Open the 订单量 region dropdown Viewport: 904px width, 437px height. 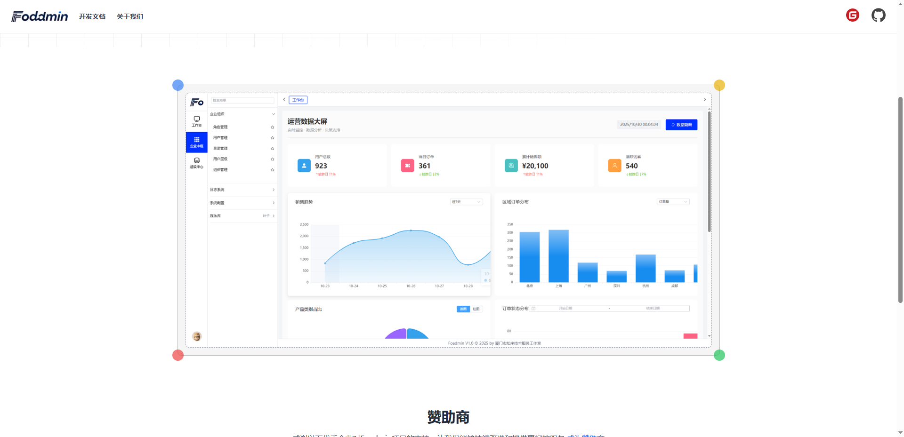[x=673, y=202]
